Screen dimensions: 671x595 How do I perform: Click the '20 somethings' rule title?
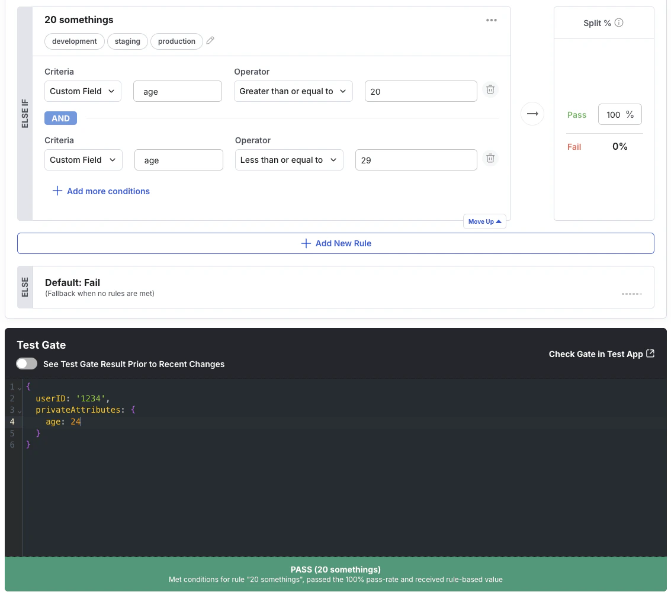pyautogui.click(x=79, y=20)
